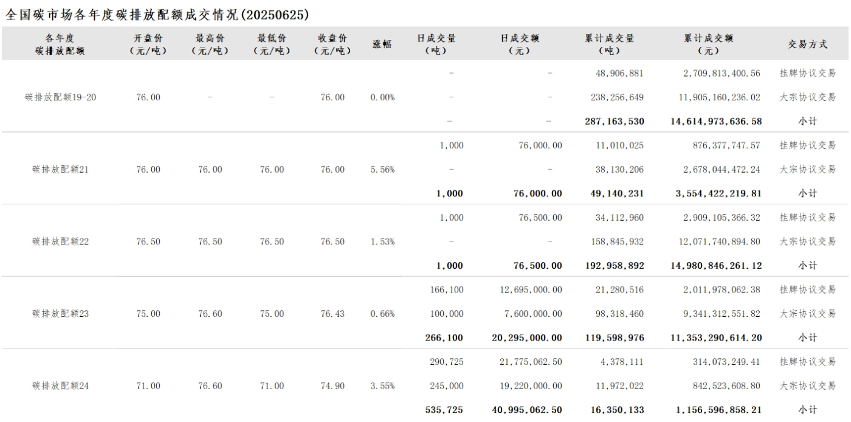Select the 5.56% change cell
851x422 pixels.
(x=382, y=170)
